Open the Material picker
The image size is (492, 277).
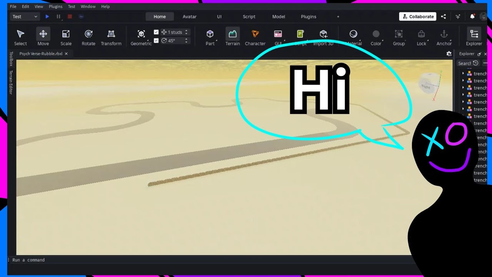point(353,37)
